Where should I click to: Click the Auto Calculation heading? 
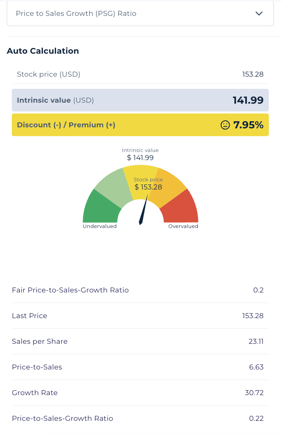pyautogui.click(x=43, y=51)
